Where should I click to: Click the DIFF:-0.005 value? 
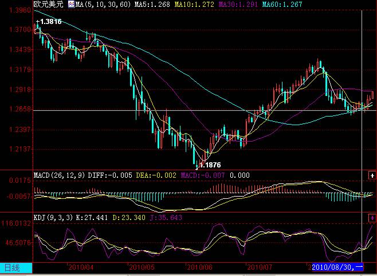click(110, 175)
